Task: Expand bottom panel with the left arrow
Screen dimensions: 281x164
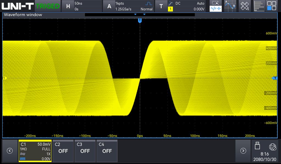Action: pyautogui.click(x=10, y=151)
